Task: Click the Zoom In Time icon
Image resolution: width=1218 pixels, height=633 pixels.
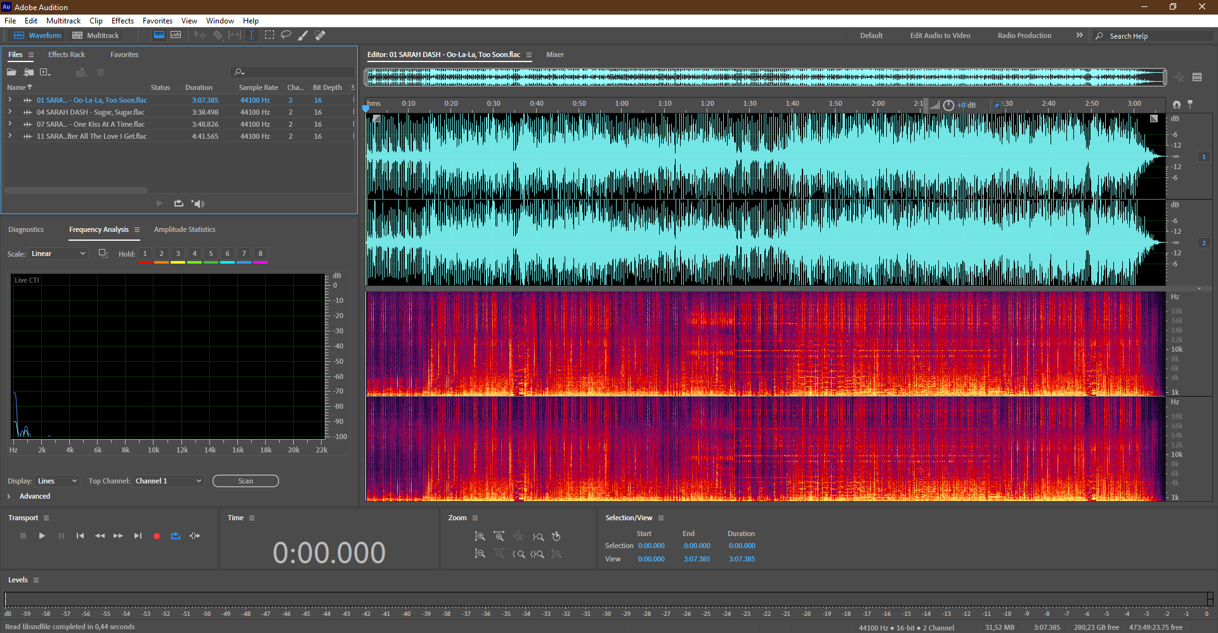Action: click(x=499, y=537)
